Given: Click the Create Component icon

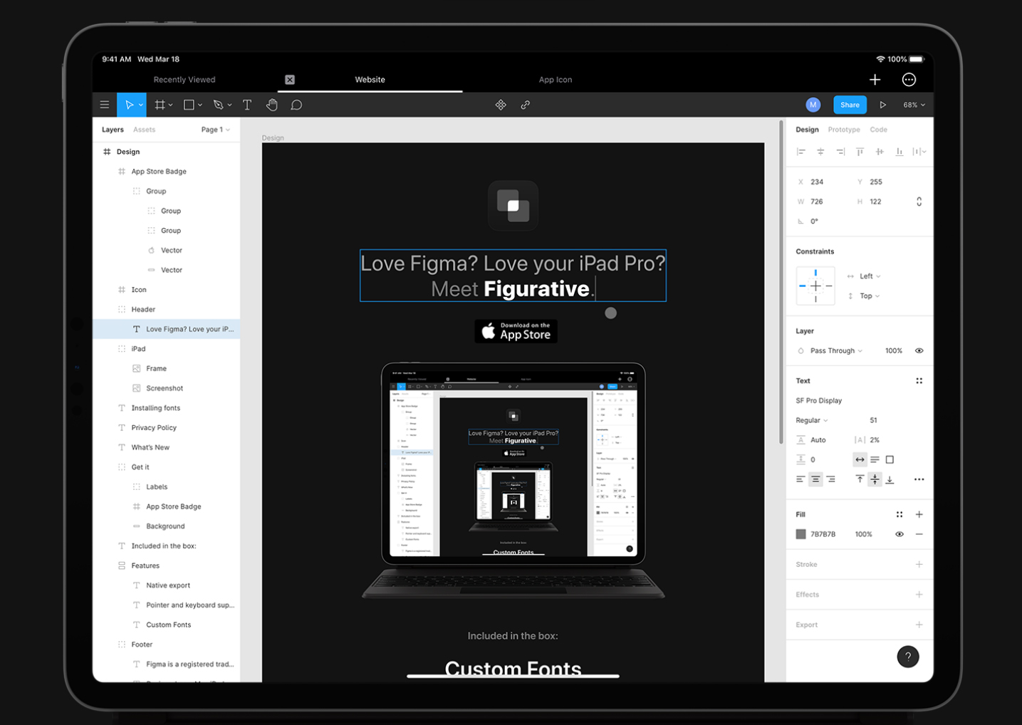Looking at the screenshot, I should [x=501, y=105].
